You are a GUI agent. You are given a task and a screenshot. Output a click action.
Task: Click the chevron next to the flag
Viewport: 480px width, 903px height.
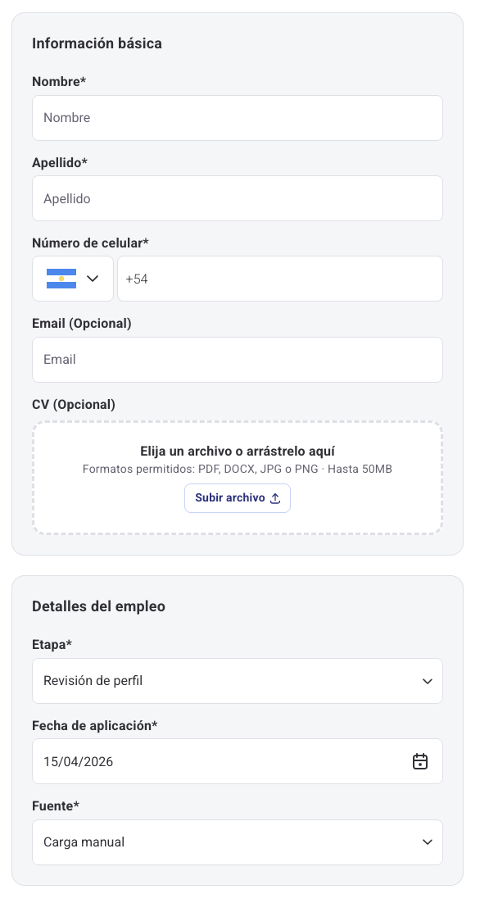click(x=93, y=279)
